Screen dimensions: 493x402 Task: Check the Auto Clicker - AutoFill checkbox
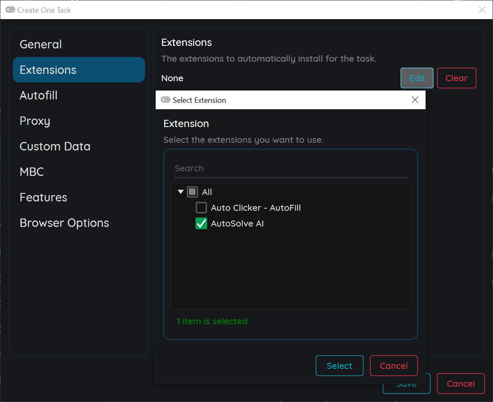[x=201, y=207]
